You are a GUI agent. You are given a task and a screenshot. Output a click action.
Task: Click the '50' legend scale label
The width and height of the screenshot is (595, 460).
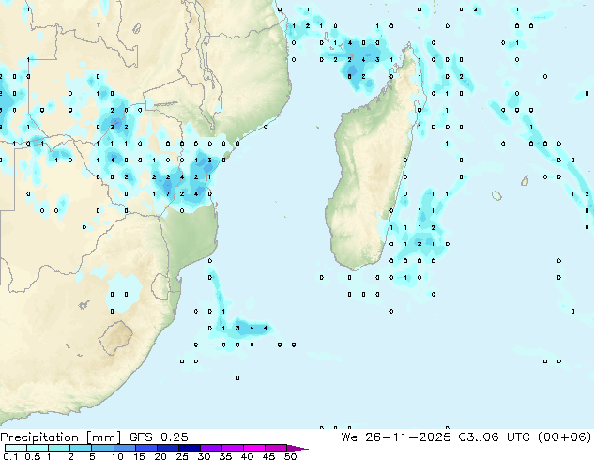pos(290,456)
